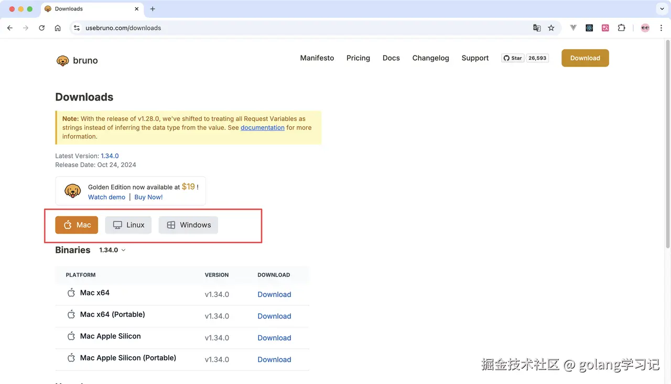Download the Mac Apple Silicon binary
Image resolution: width=671 pixels, height=384 pixels.
pyautogui.click(x=274, y=338)
